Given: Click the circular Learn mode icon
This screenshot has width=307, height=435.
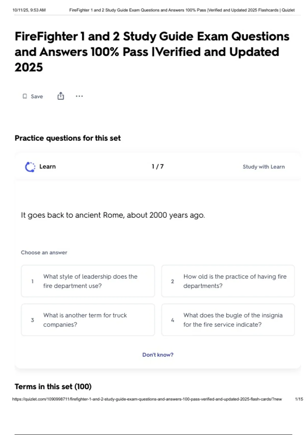Looking at the screenshot, I should point(30,167).
